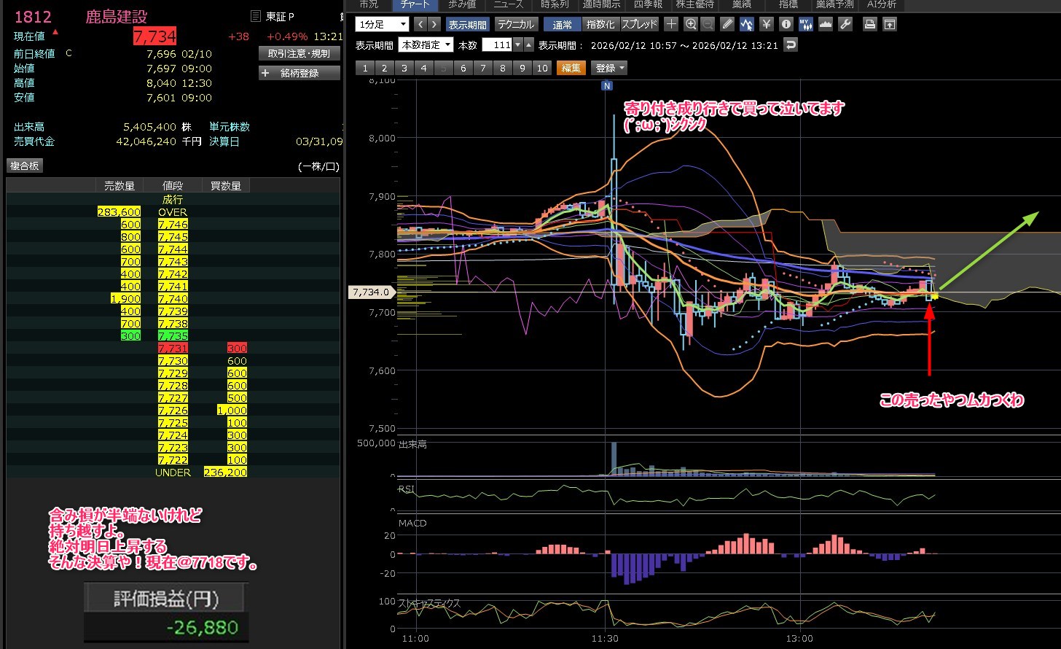Click the print chart icon
The height and width of the screenshot is (649, 1061).
(x=869, y=24)
